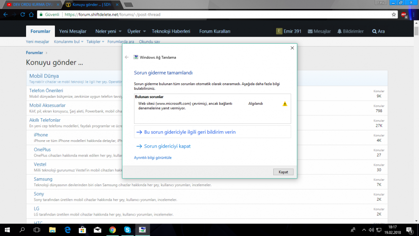The image size is (419, 236).
Task: Open Mail app from taskbar
Action: click(x=98, y=230)
